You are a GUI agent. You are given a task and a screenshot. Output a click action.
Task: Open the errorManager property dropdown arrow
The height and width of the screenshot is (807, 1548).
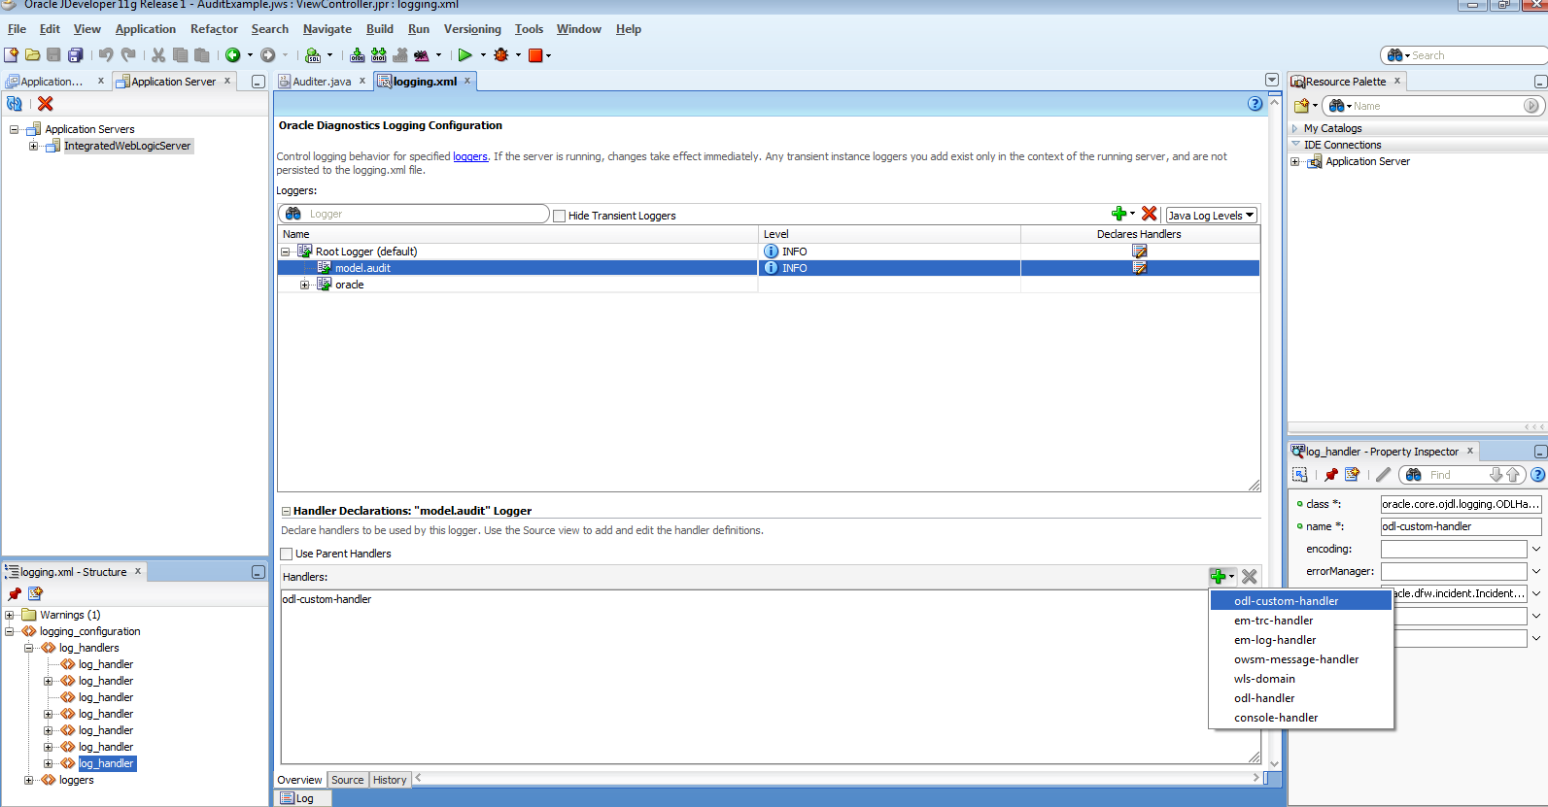click(x=1536, y=571)
